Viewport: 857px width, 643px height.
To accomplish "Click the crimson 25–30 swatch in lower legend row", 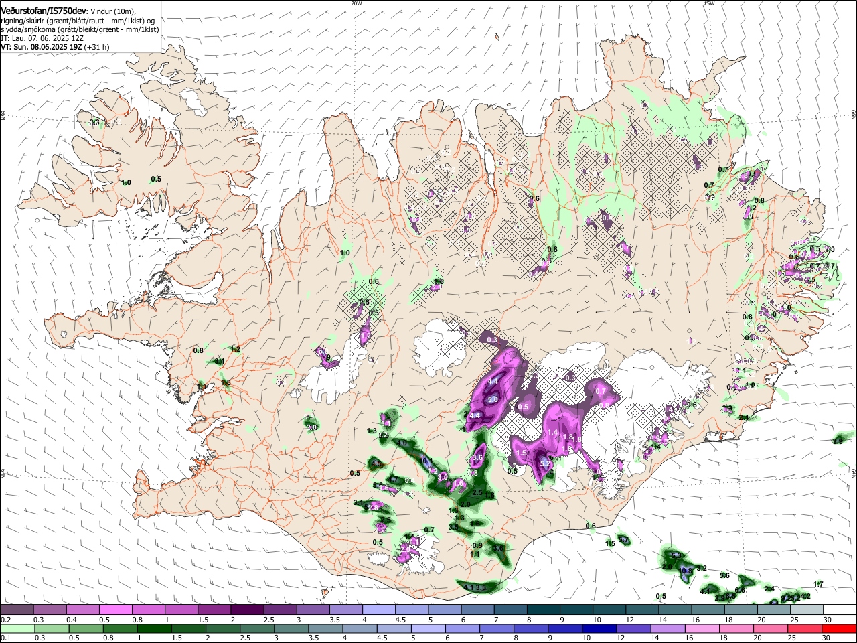I will (805, 628).
